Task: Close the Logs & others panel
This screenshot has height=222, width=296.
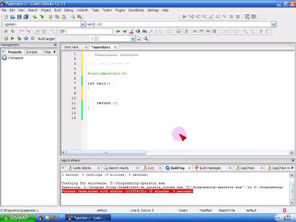Action: point(293,160)
